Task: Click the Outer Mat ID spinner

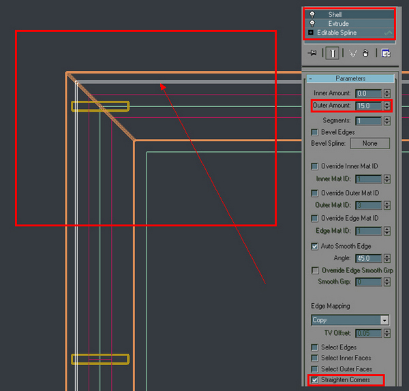Action: (x=387, y=205)
